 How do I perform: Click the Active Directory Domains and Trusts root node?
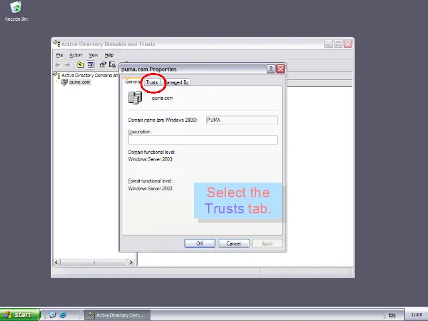click(90, 75)
